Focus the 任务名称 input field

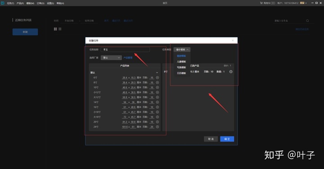(x=125, y=50)
